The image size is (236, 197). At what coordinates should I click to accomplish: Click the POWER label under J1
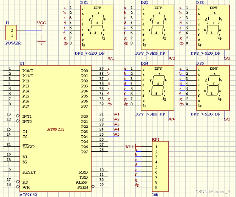pyautogui.click(x=13, y=43)
